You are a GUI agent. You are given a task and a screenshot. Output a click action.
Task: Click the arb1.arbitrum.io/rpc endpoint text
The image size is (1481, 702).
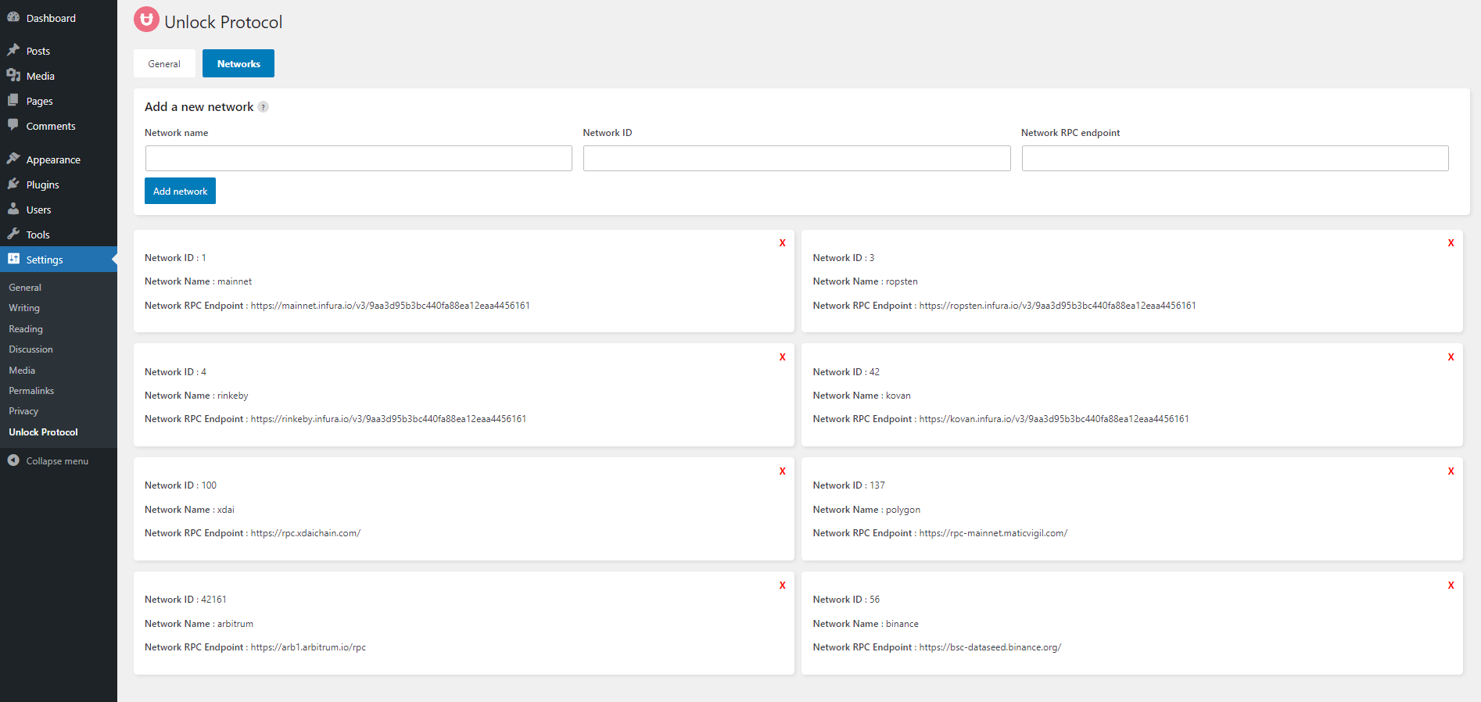click(308, 647)
